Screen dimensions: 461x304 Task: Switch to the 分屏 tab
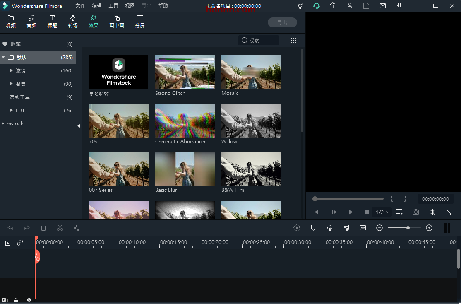pyautogui.click(x=140, y=22)
